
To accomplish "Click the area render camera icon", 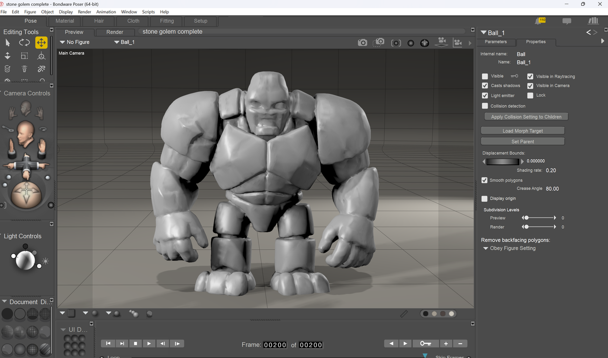I will [x=379, y=42].
